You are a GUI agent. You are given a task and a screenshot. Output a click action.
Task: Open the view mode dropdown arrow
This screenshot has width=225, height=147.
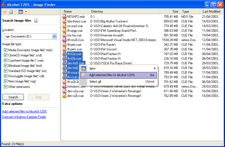(x=26, y=12)
